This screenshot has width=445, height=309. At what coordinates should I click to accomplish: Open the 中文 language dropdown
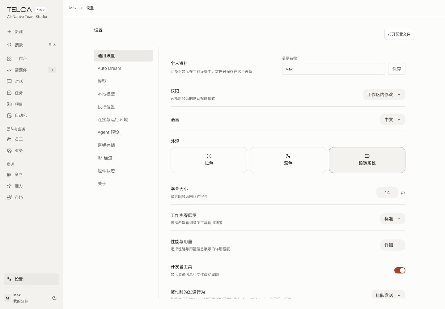click(x=393, y=120)
